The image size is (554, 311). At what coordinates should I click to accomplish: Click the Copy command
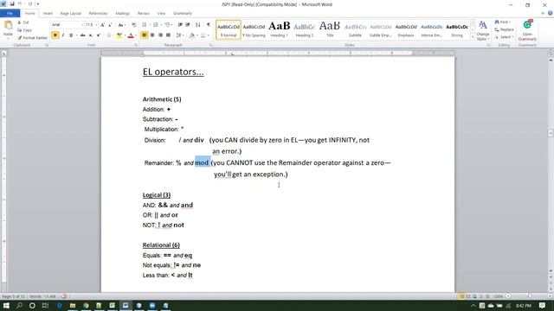[x=24, y=30]
